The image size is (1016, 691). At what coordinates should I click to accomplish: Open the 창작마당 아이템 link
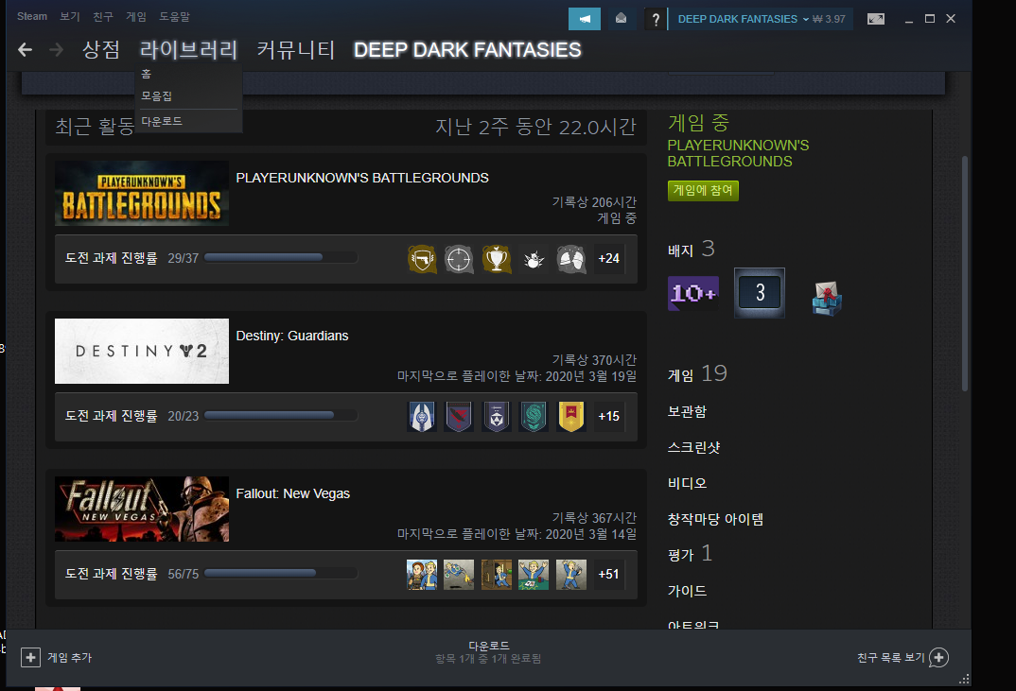716,519
